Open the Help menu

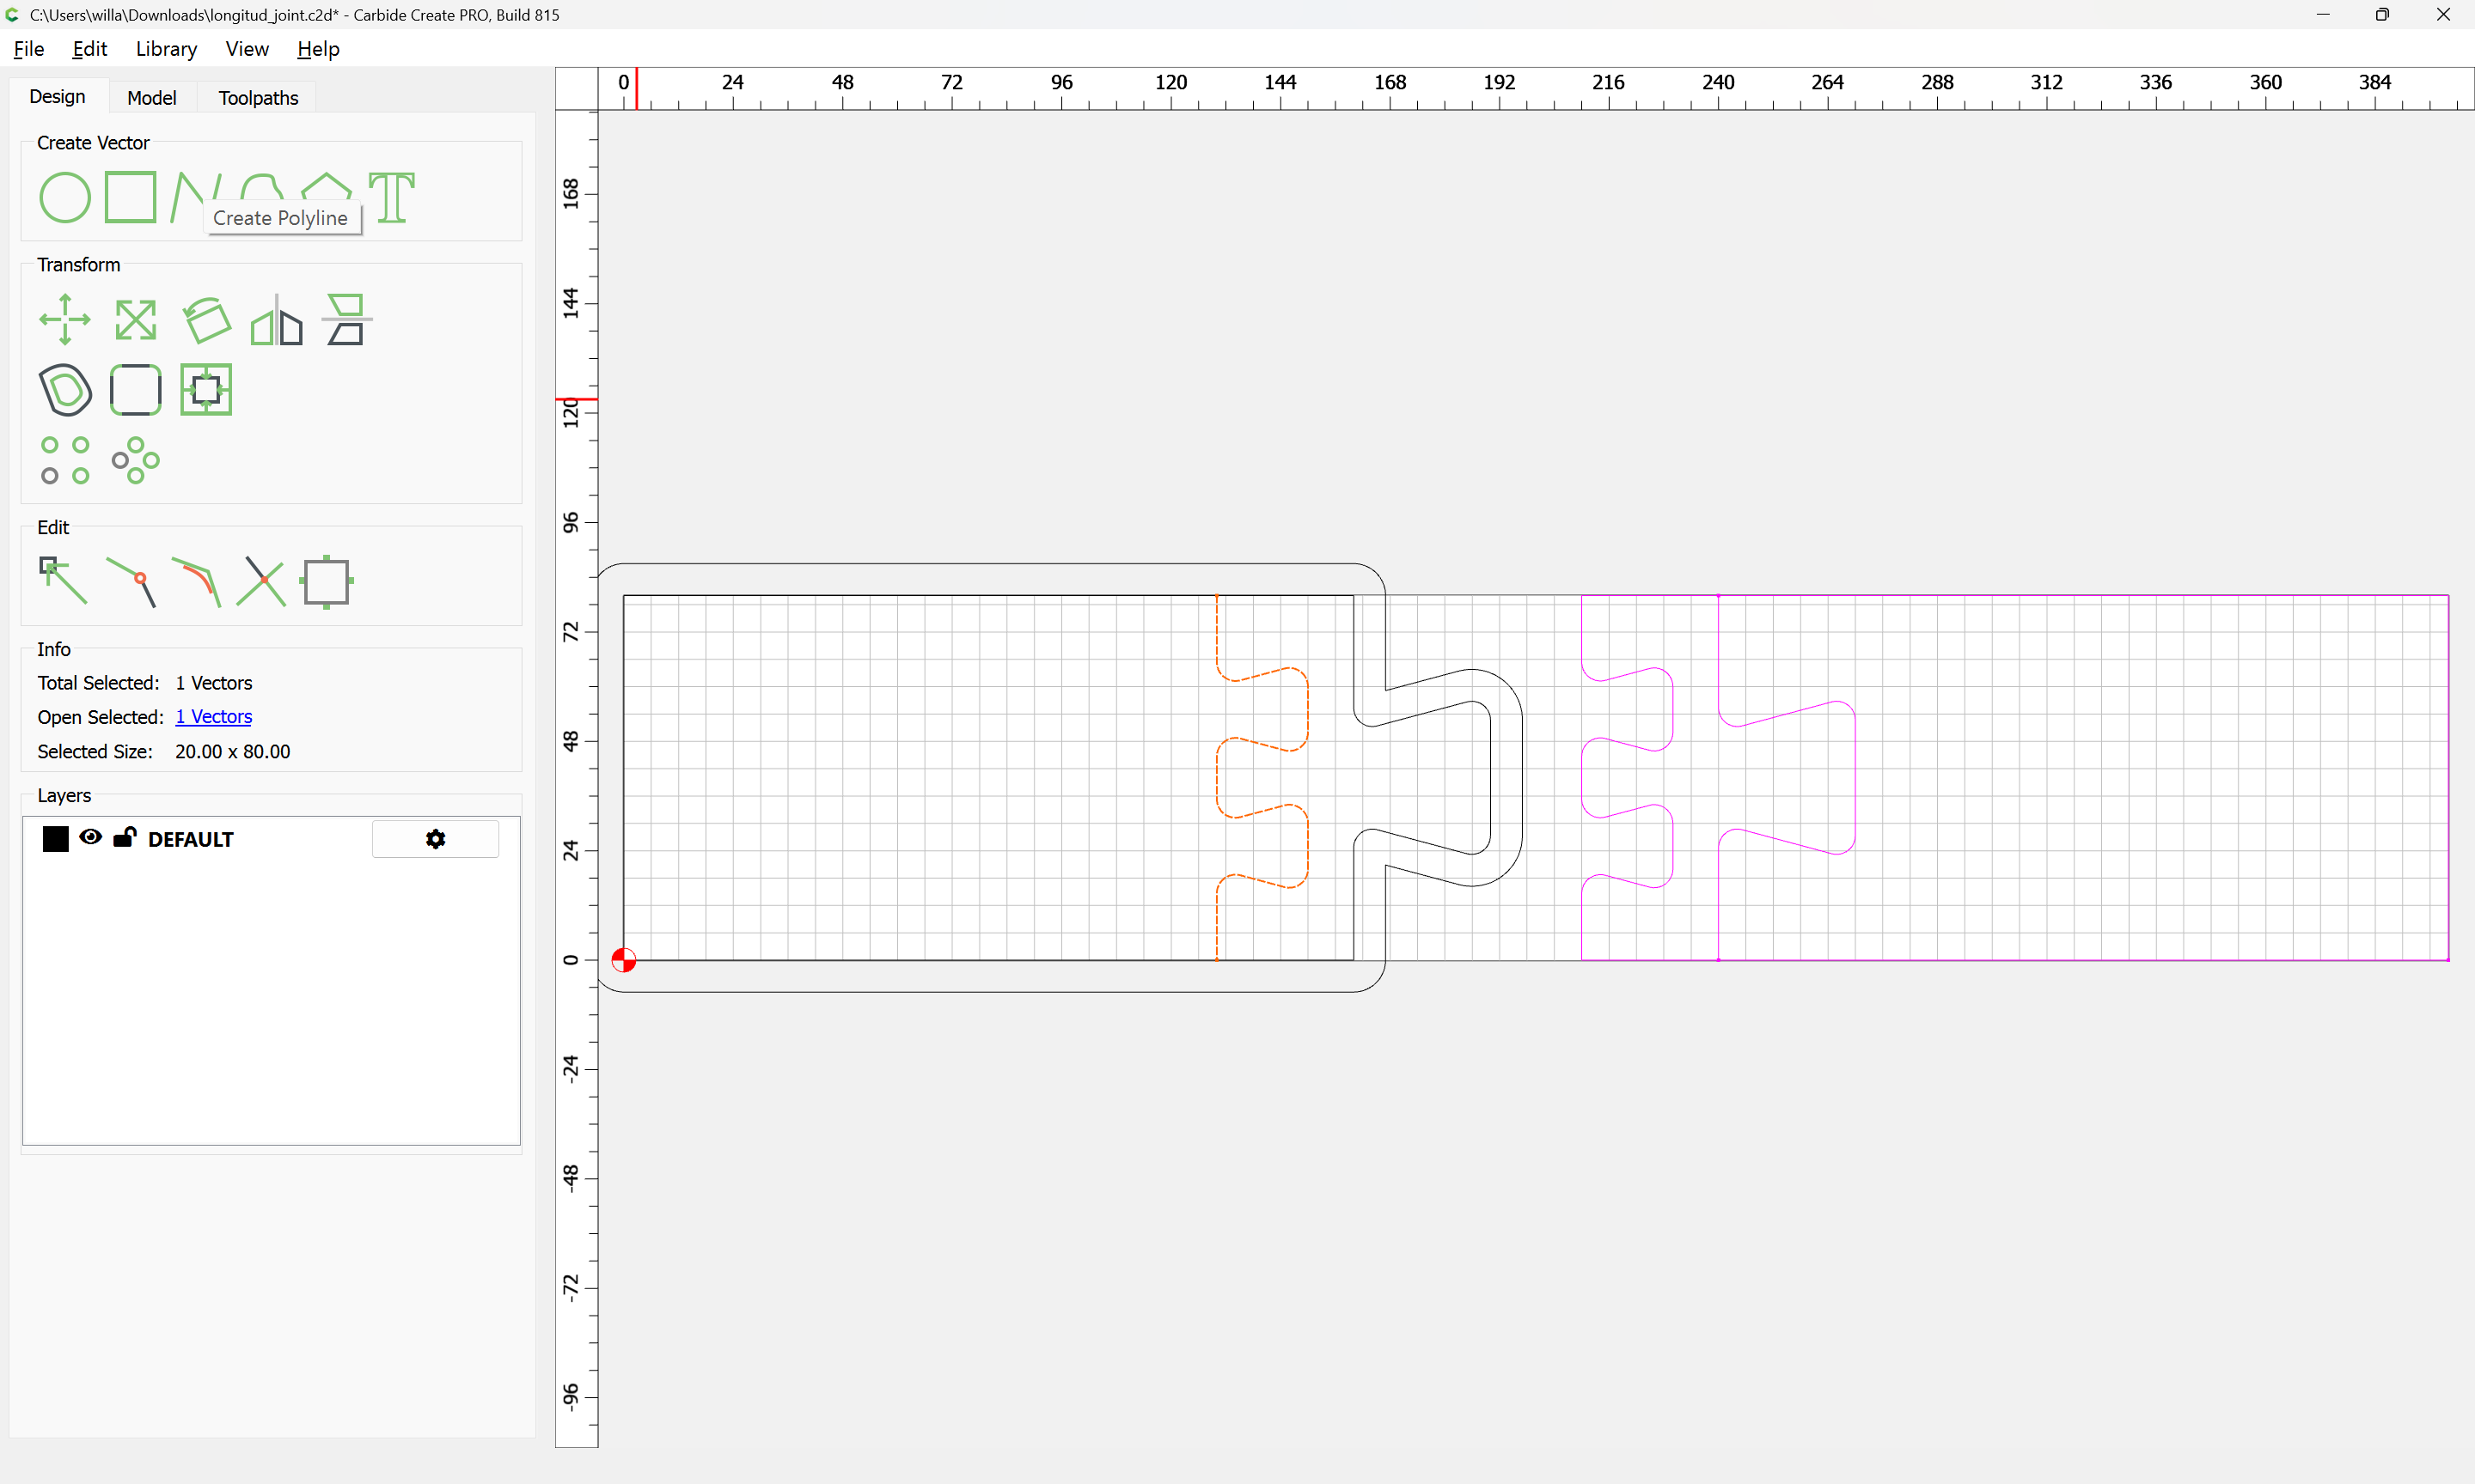point(318,49)
